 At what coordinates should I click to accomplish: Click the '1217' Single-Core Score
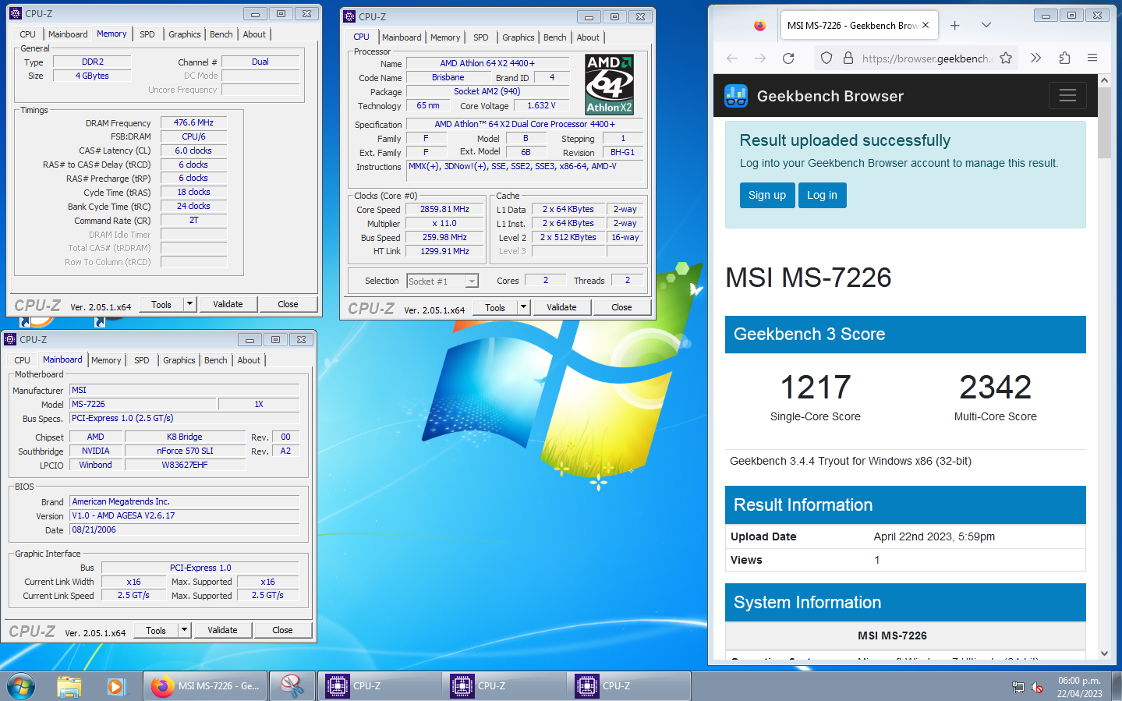pos(816,388)
